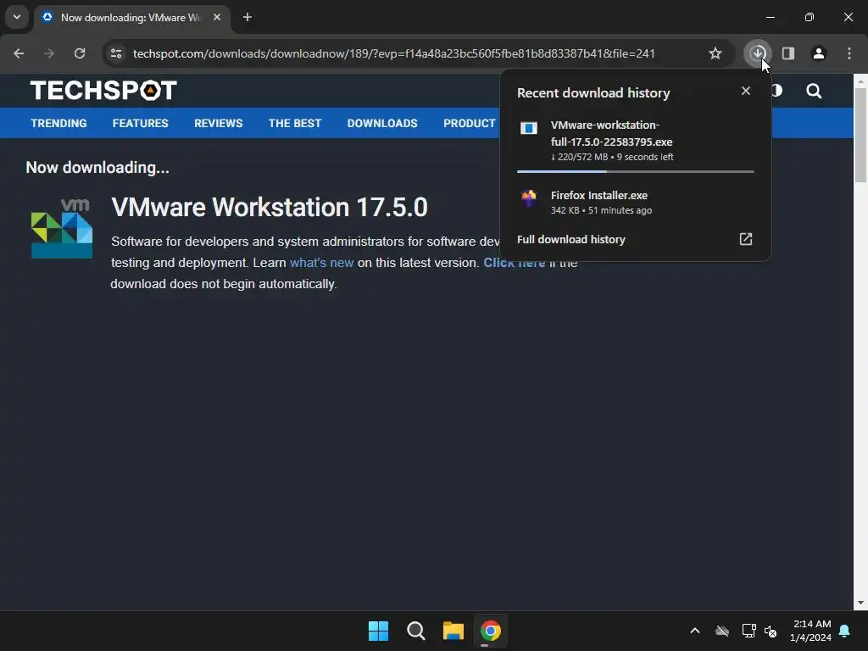Open the FEATURES nav item
The width and height of the screenshot is (868, 651).
coord(140,124)
